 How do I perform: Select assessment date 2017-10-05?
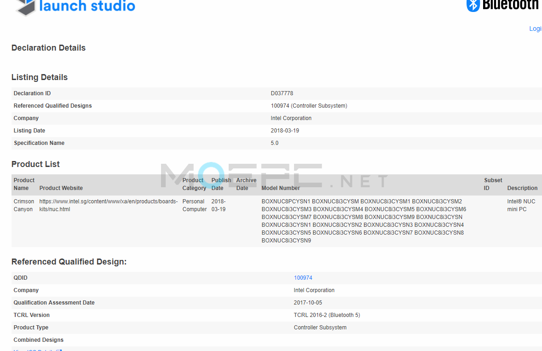[x=308, y=303]
